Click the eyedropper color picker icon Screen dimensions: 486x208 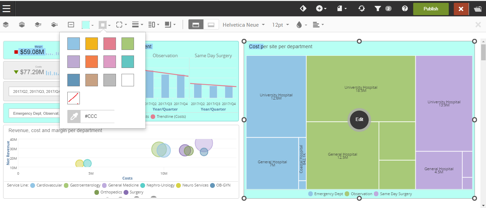click(x=74, y=116)
